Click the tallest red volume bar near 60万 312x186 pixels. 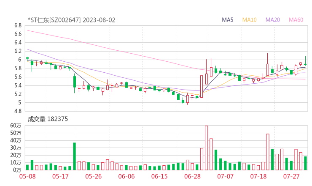(x=206, y=148)
